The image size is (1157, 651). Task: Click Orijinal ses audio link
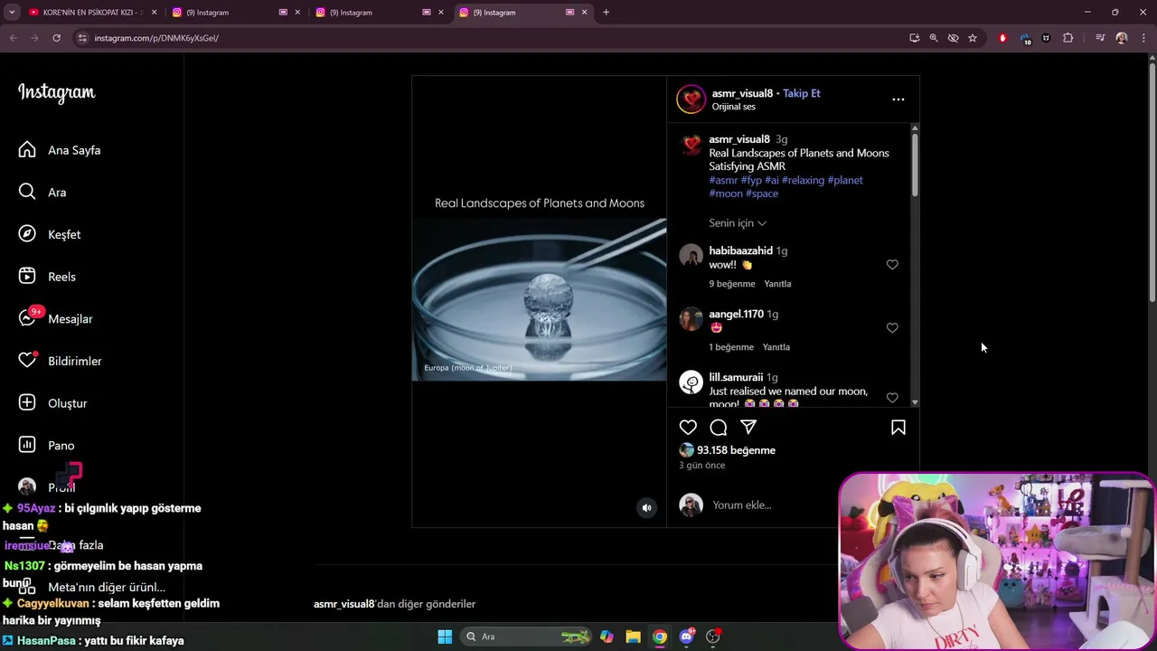733,107
